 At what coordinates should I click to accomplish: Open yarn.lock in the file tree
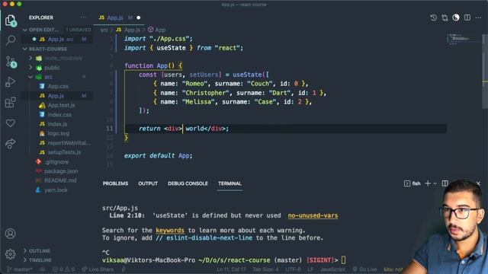(x=56, y=190)
